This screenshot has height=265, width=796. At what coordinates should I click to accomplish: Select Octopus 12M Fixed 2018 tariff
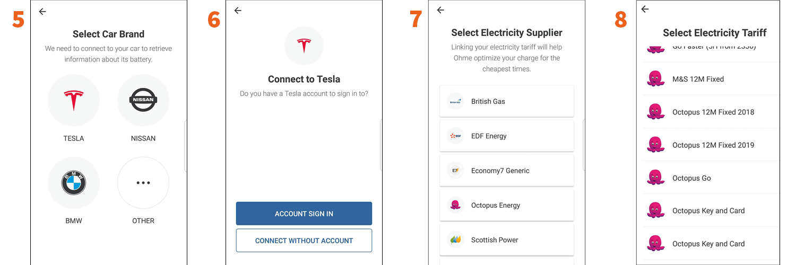coord(711,112)
